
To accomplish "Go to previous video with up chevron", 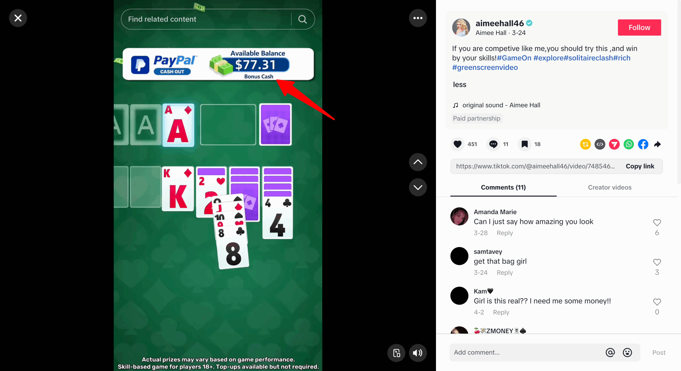I will coord(418,162).
